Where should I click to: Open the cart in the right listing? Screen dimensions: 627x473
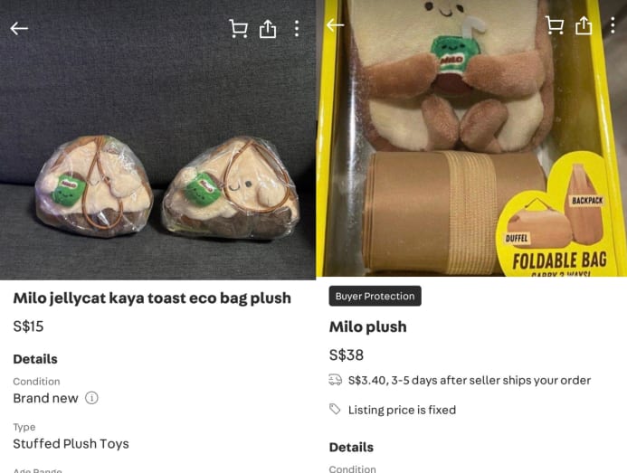(555, 25)
